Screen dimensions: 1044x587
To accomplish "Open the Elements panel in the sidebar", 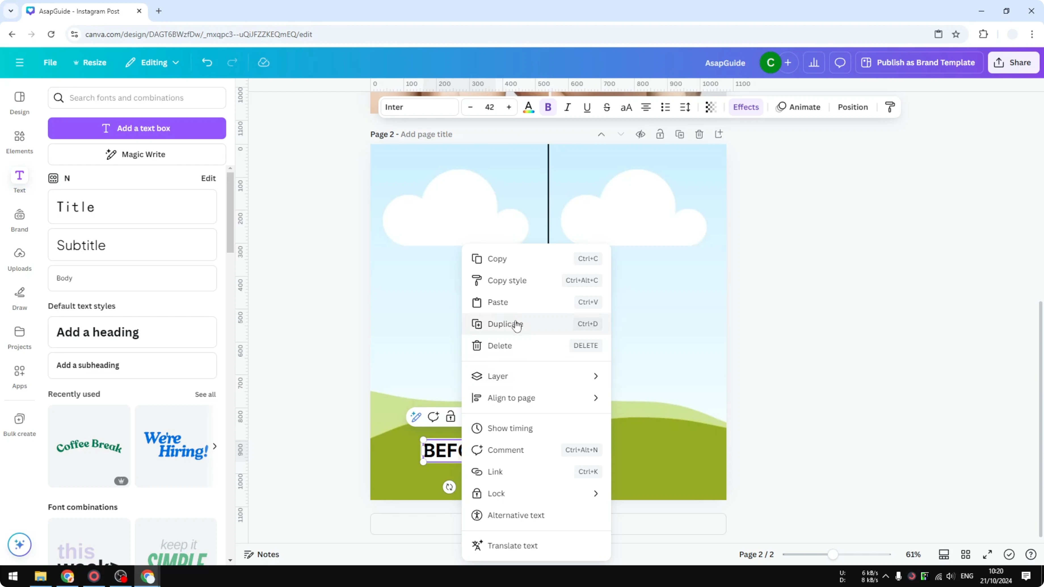I will pyautogui.click(x=19, y=142).
